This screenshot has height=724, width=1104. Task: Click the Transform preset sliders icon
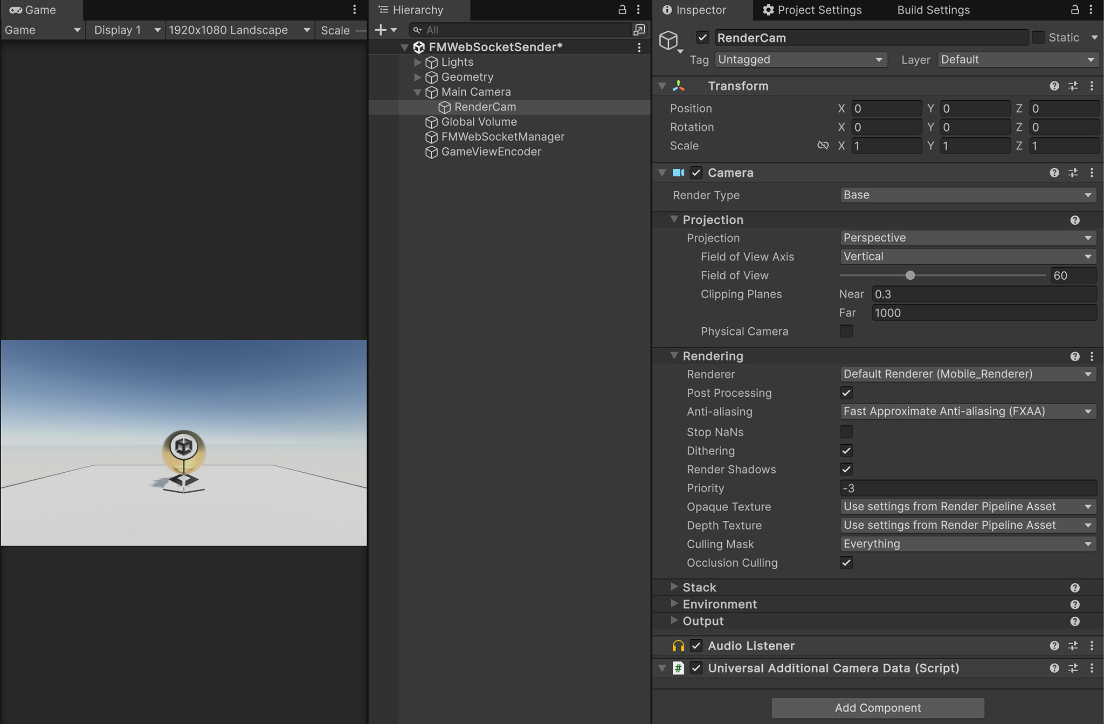coord(1073,86)
